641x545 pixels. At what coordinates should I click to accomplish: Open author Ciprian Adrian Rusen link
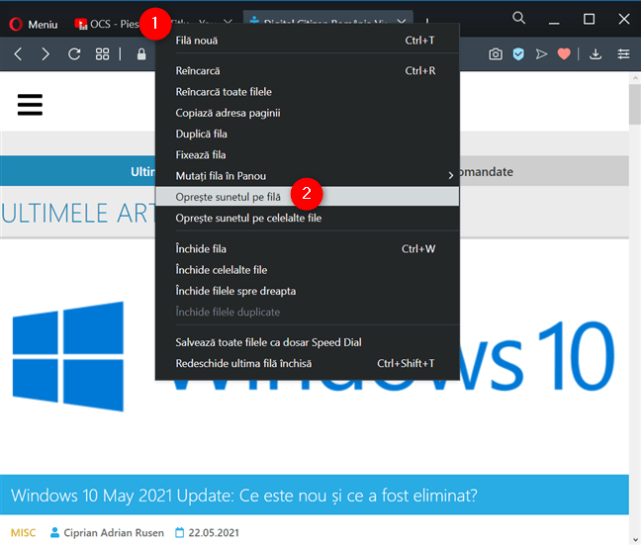pos(114,533)
